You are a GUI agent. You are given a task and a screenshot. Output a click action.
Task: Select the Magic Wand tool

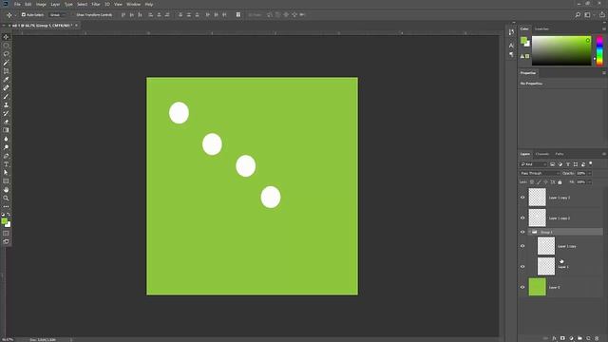[x=6, y=63]
